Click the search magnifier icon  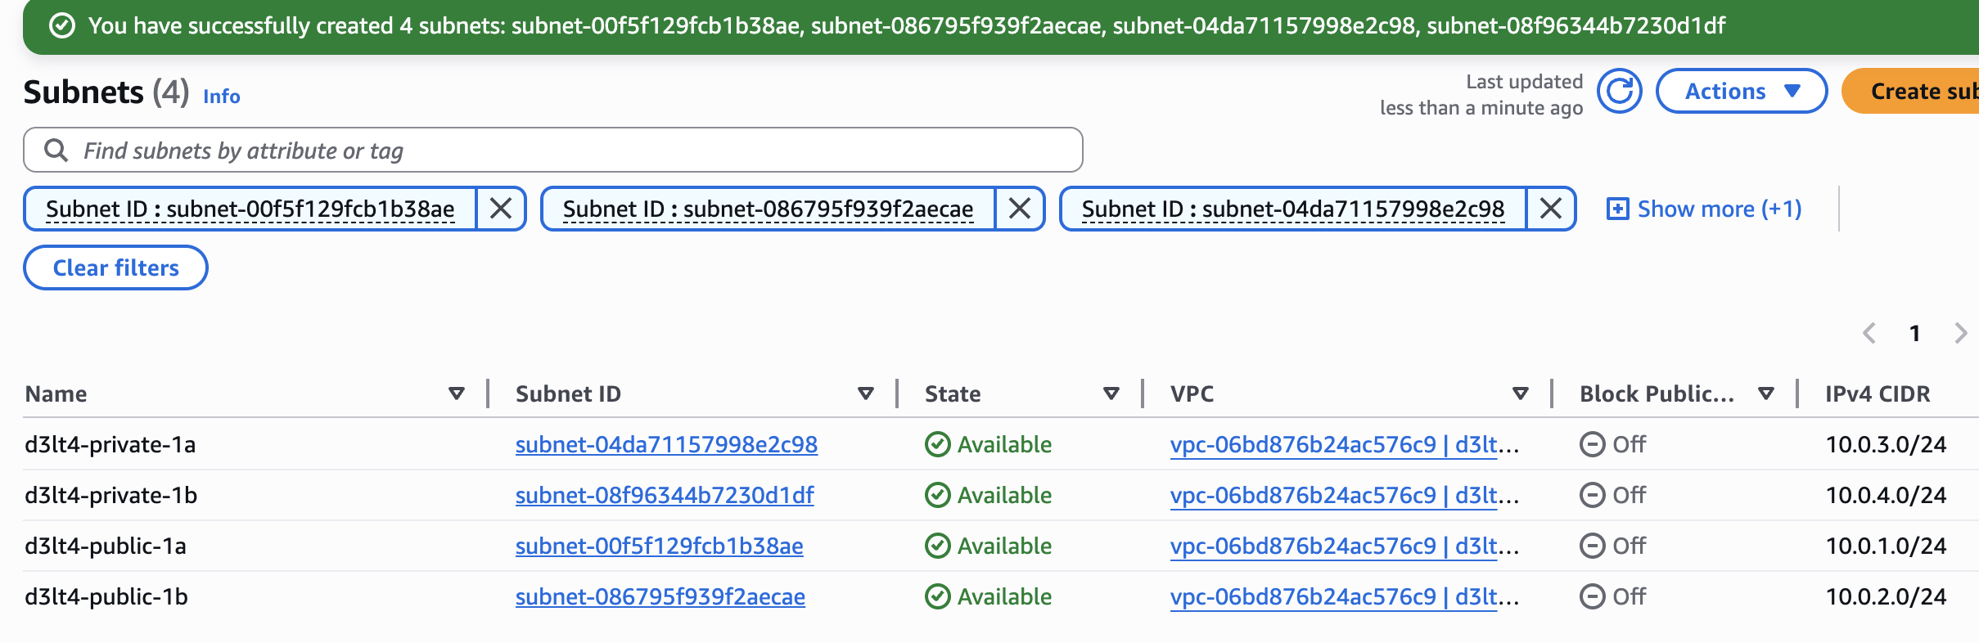[56, 150]
